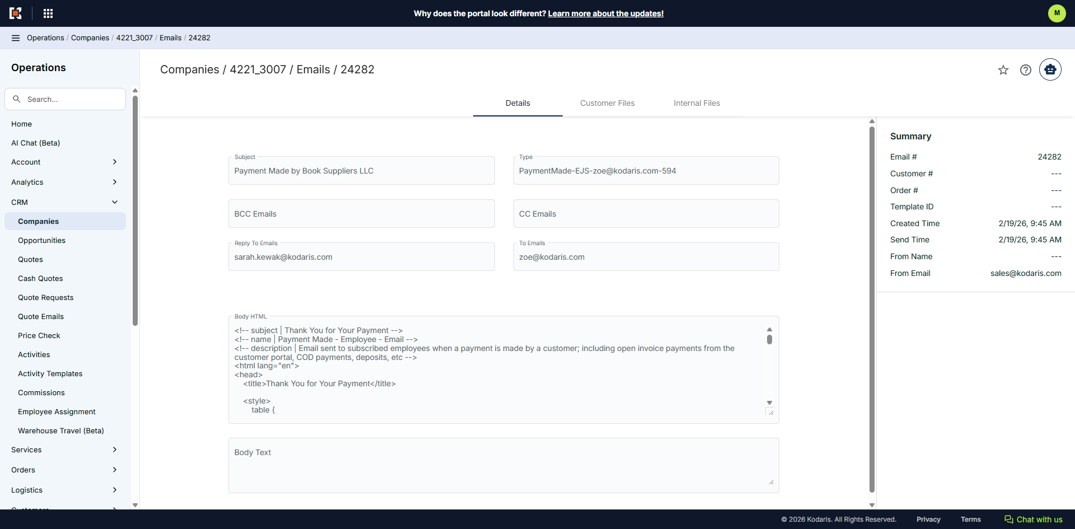Click the Body Text textarea

[x=504, y=466]
